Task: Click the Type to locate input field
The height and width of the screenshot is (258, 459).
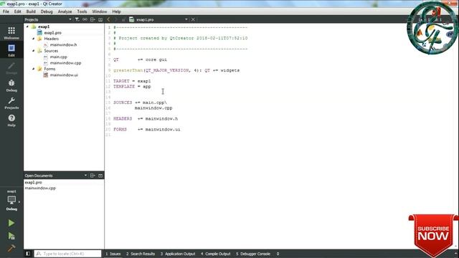Action: (x=67, y=254)
